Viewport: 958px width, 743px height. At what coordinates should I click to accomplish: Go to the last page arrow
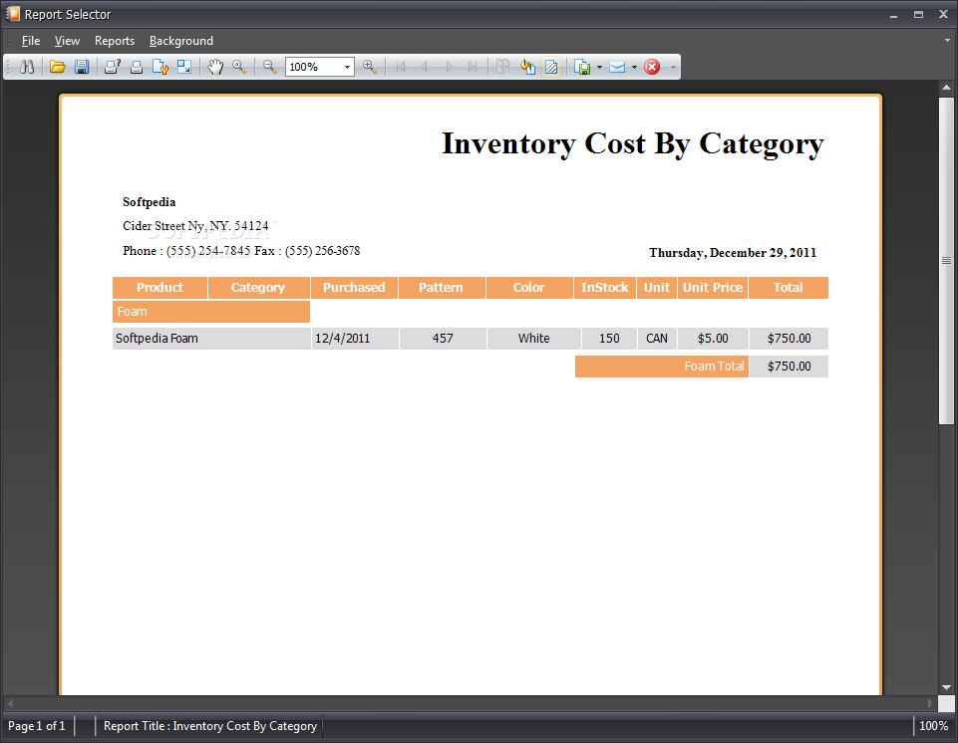[473, 67]
